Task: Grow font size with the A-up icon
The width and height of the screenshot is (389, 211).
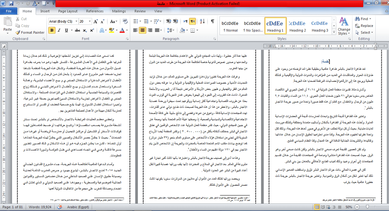Action: point(96,22)
